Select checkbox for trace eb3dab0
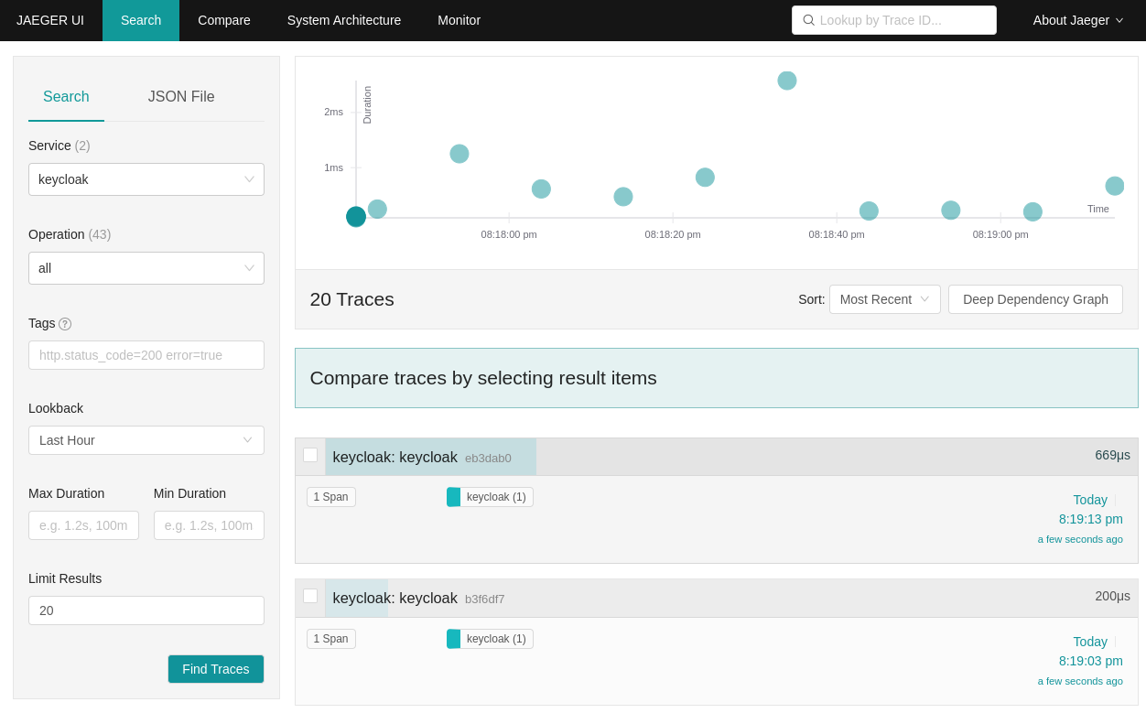The image size is (1146, 713). [310, 455]
